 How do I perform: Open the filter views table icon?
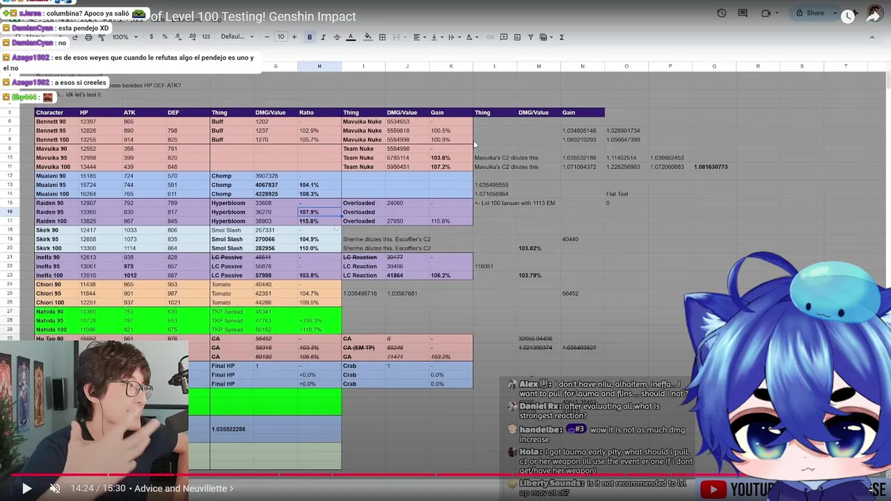click(545, 37)
